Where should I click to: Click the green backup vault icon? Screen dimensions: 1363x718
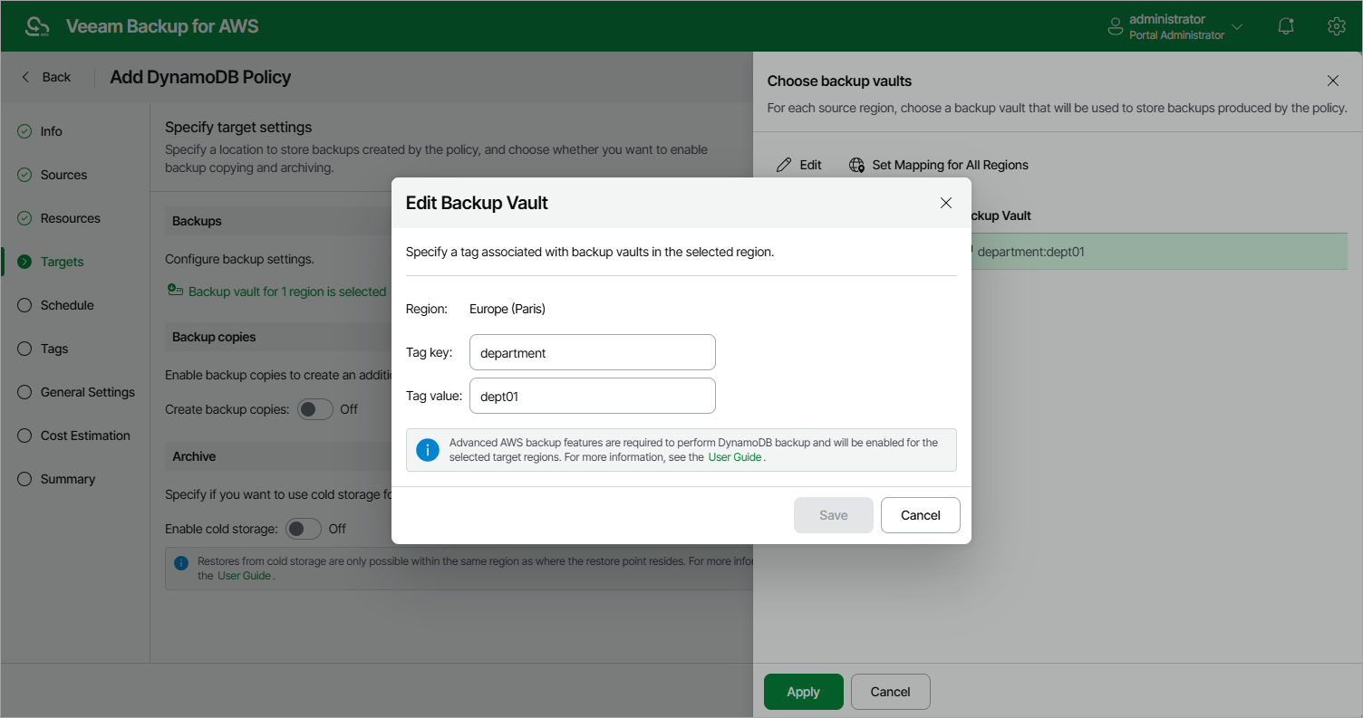pyautogui.click(x=175, y=291)
